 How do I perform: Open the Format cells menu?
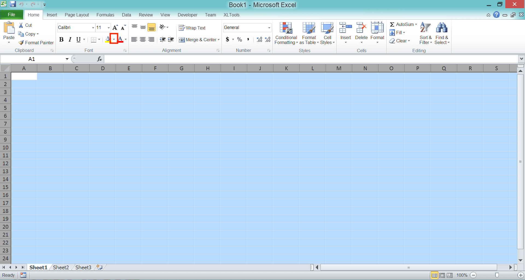[x=377, y=33]
